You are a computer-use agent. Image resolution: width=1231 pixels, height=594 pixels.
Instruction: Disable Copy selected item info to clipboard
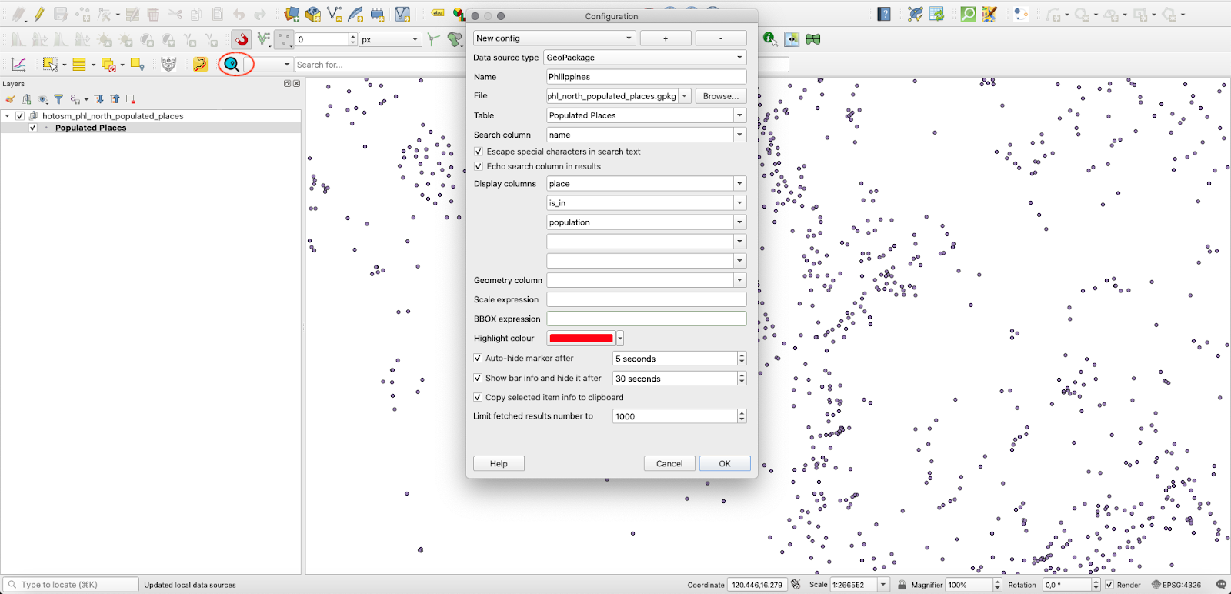[x=478, y=397]
